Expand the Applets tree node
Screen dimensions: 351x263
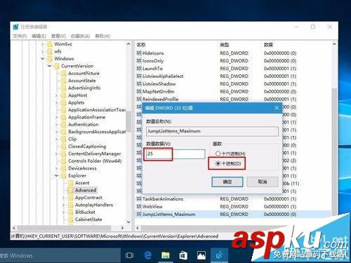pyautogui.click(x=56, y=102)
